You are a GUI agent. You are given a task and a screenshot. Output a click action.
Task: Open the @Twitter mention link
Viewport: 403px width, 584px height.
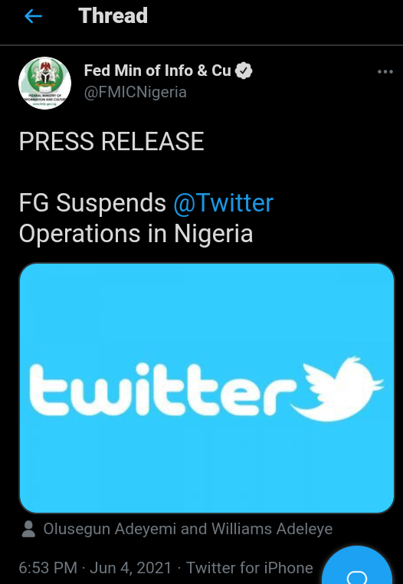[x=224, y=203]
